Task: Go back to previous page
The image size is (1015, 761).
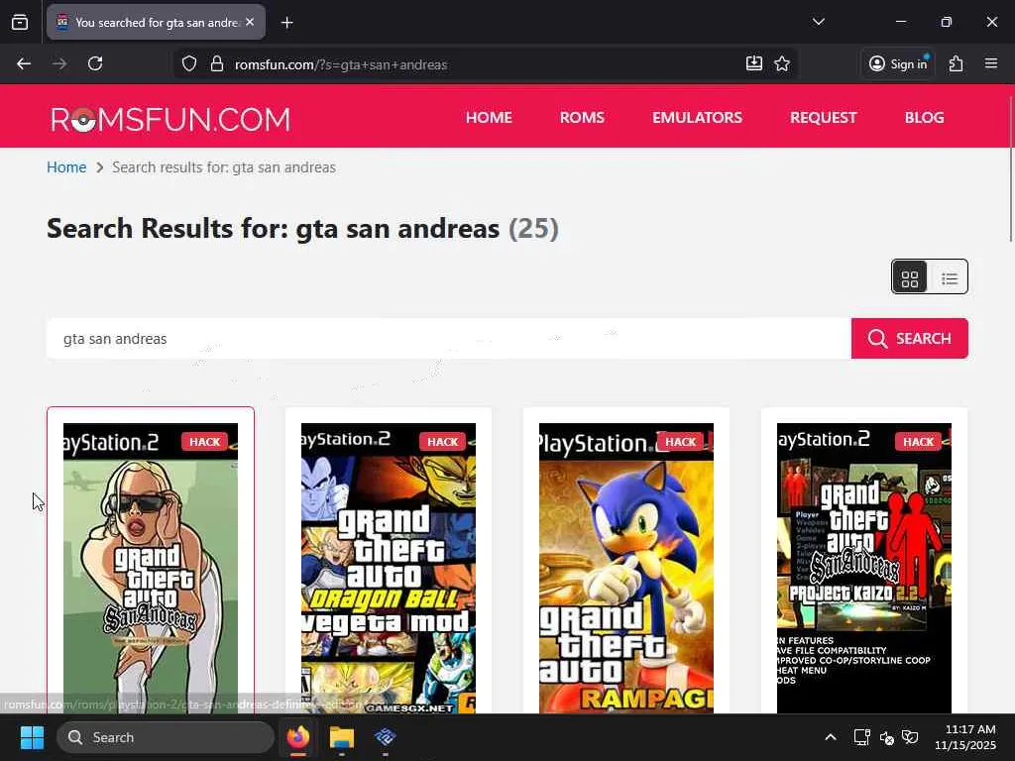Action: [x=24, y=63]
